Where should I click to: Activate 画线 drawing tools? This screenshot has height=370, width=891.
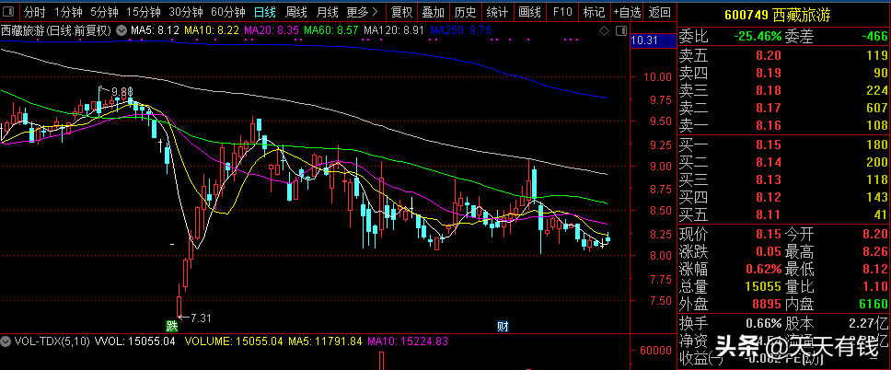tap(529, 11)
